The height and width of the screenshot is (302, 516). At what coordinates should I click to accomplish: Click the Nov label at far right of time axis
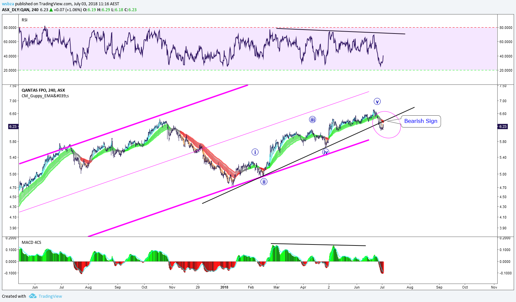pos(494,287)
